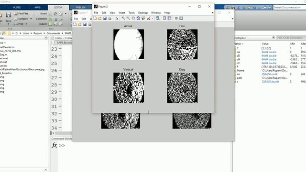Open Current Folder panel actions dropdown

[46, 38]
